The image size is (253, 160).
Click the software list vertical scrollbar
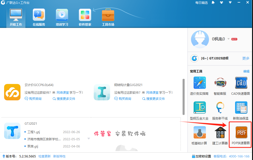pos(184,97)
